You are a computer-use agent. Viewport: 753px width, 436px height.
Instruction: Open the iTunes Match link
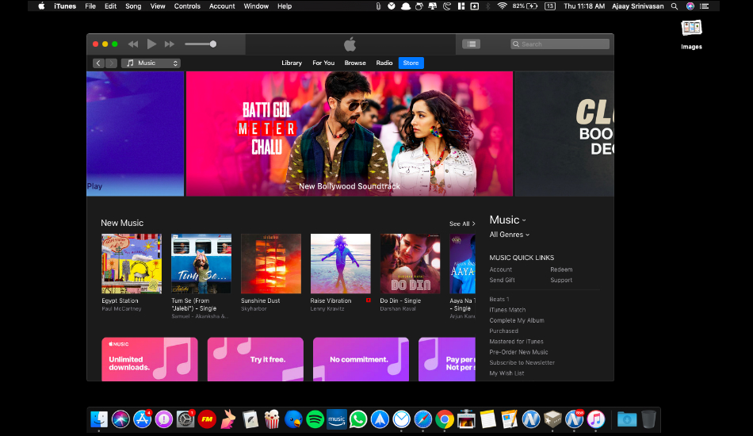(507, 310)
